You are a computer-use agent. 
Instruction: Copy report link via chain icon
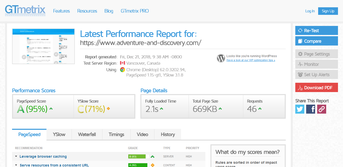[x=322, y=109]
